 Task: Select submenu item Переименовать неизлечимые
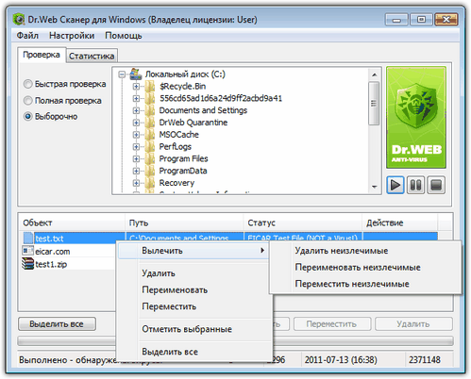[365, 268]
